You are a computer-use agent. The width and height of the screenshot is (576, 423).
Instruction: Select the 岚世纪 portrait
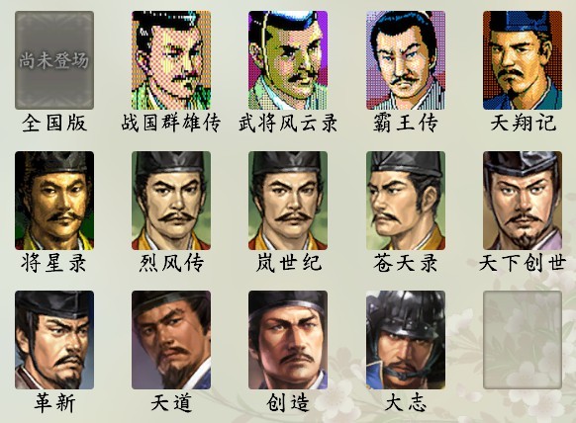(288, 201)
